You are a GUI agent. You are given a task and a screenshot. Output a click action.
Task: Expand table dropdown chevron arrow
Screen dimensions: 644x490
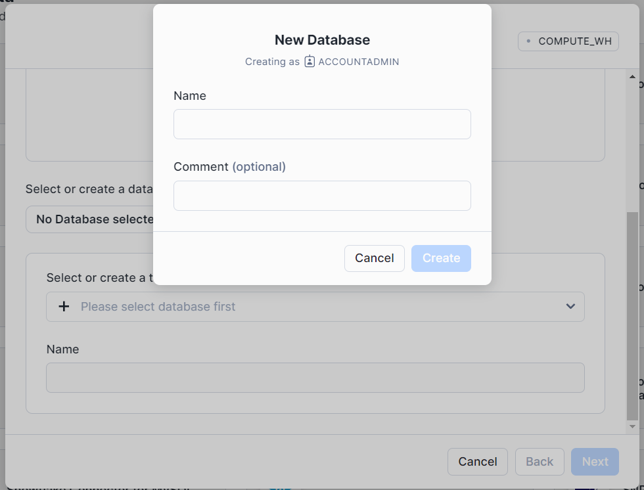point(570,306)
